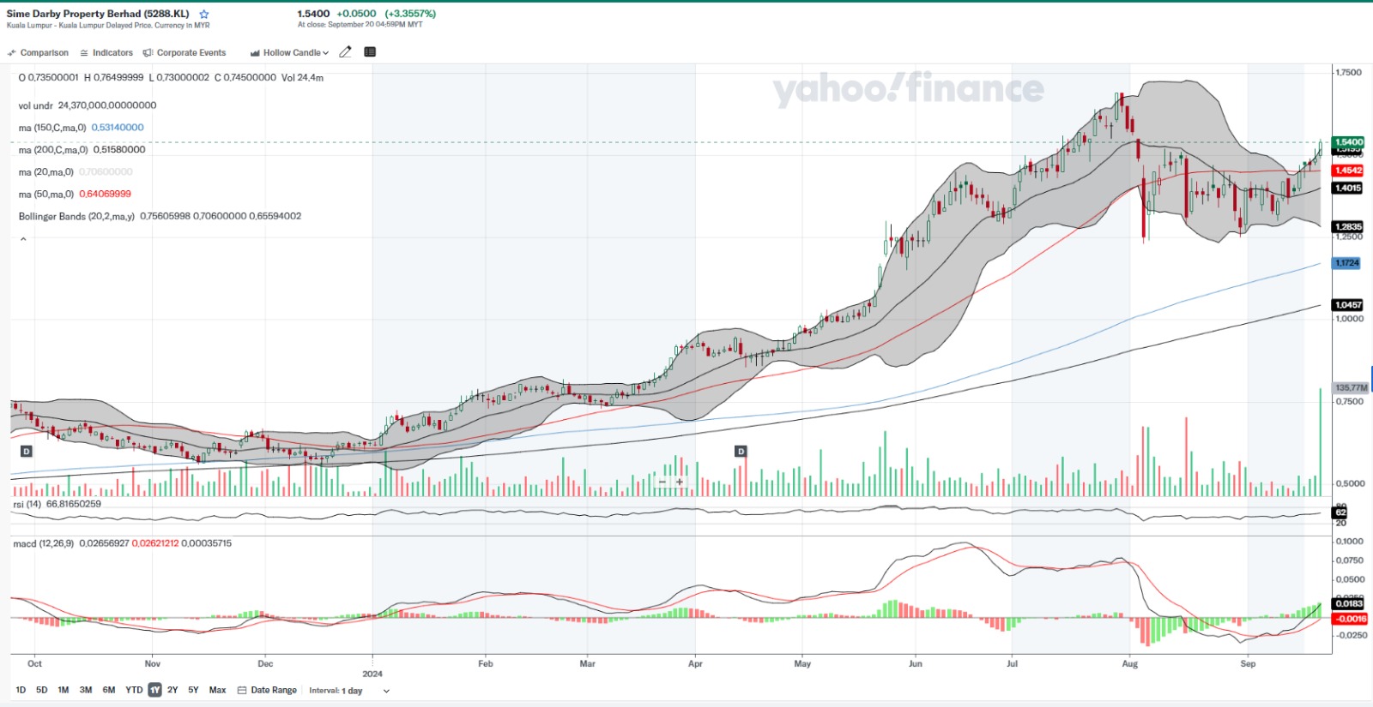This screenshot has width=1373, height=707.
Task: Collapse the indicator legend with the caret
Action: pos(23,239)
